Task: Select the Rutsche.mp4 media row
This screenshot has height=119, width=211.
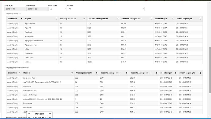Action: click(x=104, y=103)
